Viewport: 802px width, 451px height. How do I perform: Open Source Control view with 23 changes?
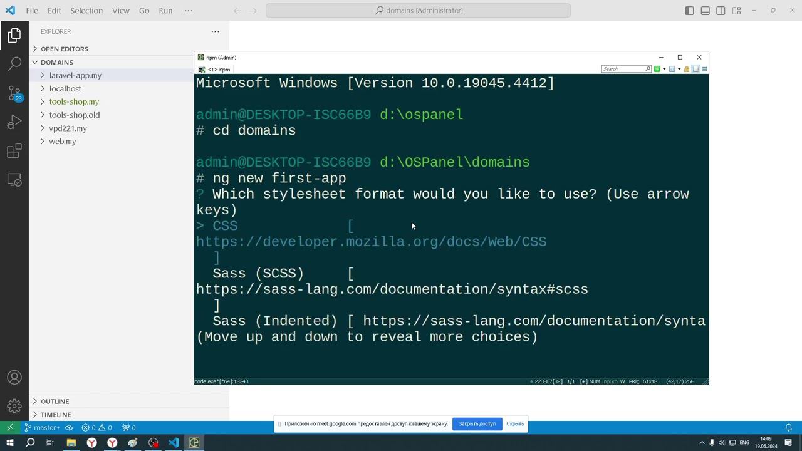click(14, 93)
